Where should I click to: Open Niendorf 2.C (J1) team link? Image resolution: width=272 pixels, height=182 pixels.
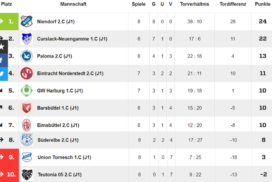pos(56,22)
